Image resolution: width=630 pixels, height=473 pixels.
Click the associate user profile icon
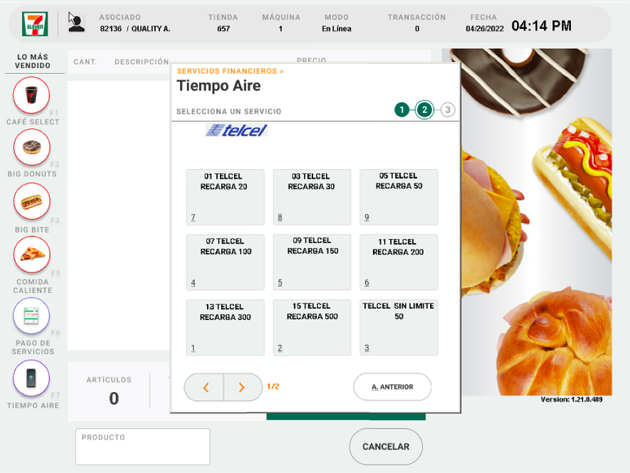(76, 23)
